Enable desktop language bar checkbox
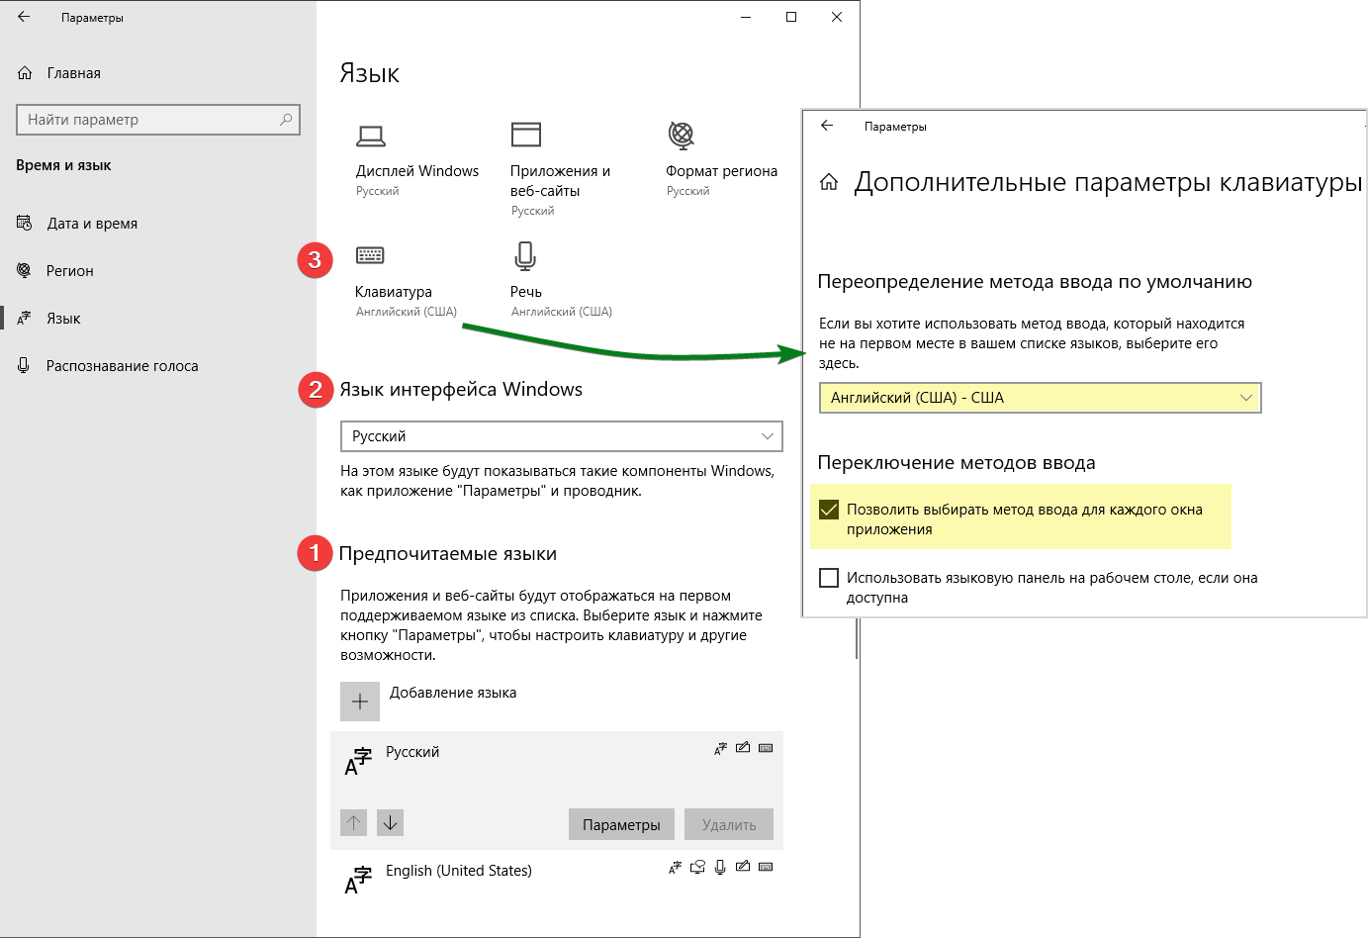Viewport: 1368px width, 938px height. pyautogui.click(x=829, y=578)
